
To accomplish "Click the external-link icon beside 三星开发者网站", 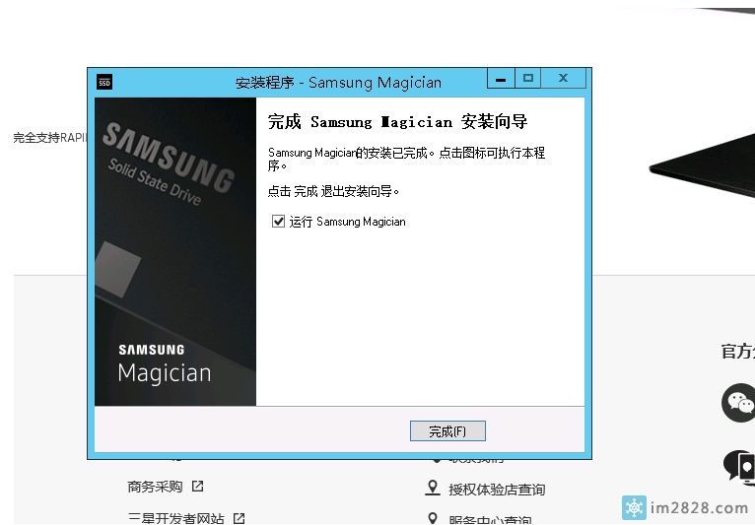I will pos(239,518).
